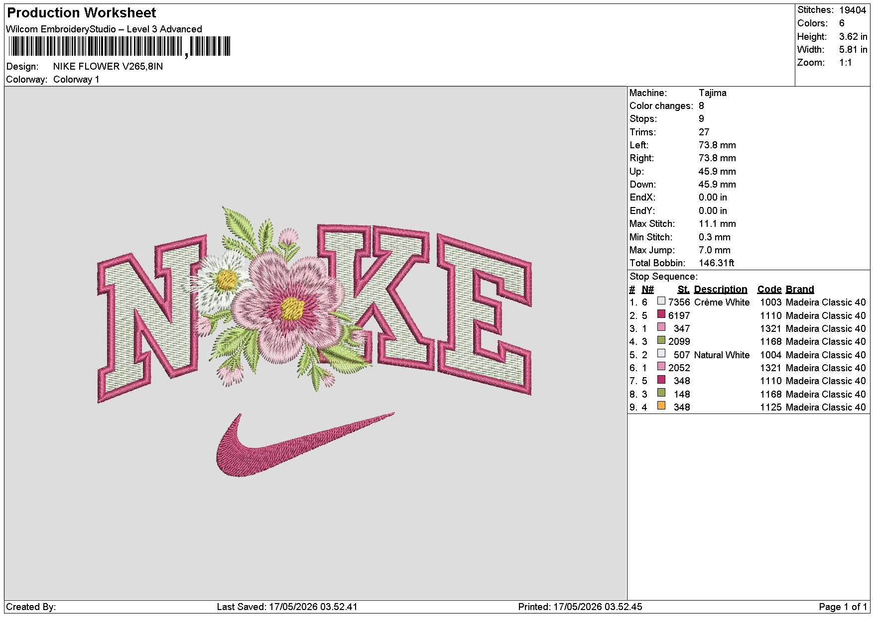This screenshot has height=617, width=874.
Task: Click the '#' column header
Action: tap(632, 290)
